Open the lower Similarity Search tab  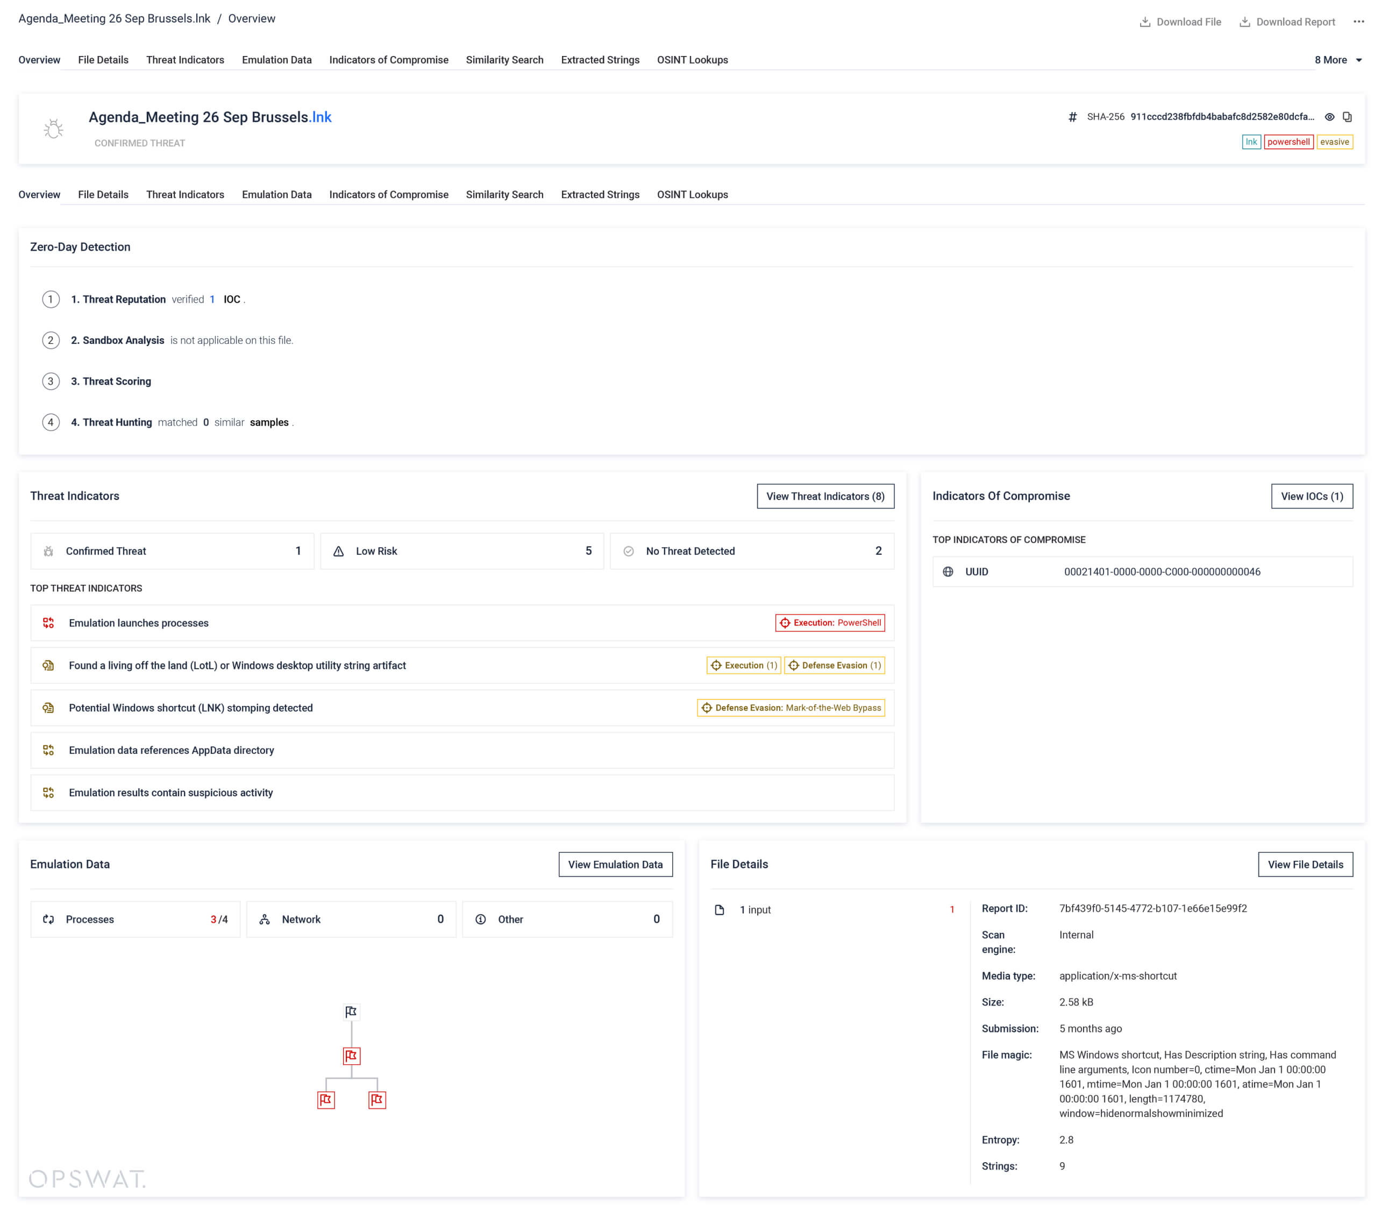coord(504,194)
